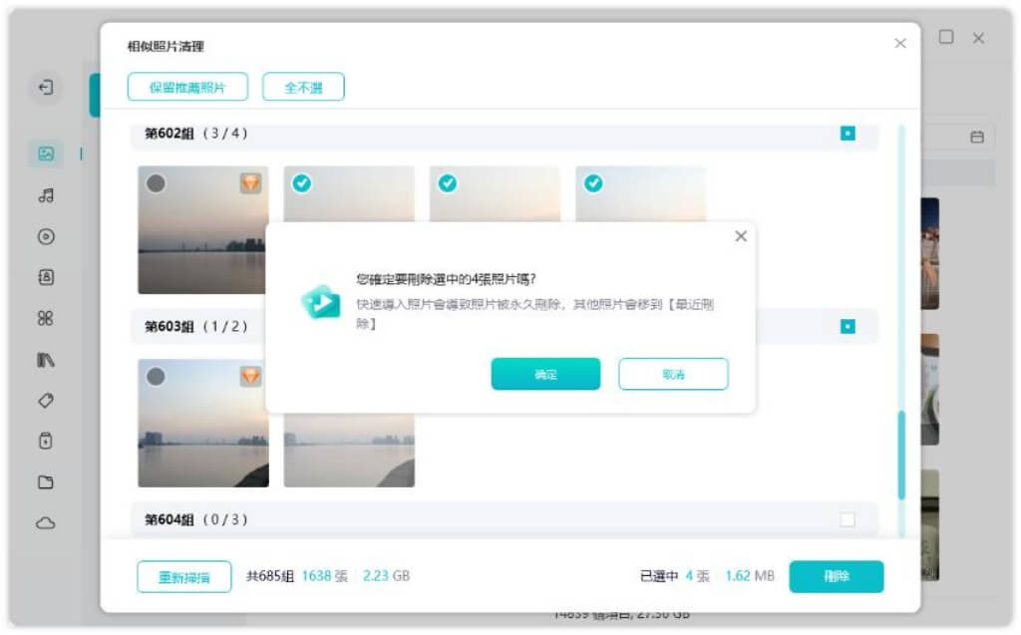Toggle the group 603 select-all checkbox

[848, 326]
